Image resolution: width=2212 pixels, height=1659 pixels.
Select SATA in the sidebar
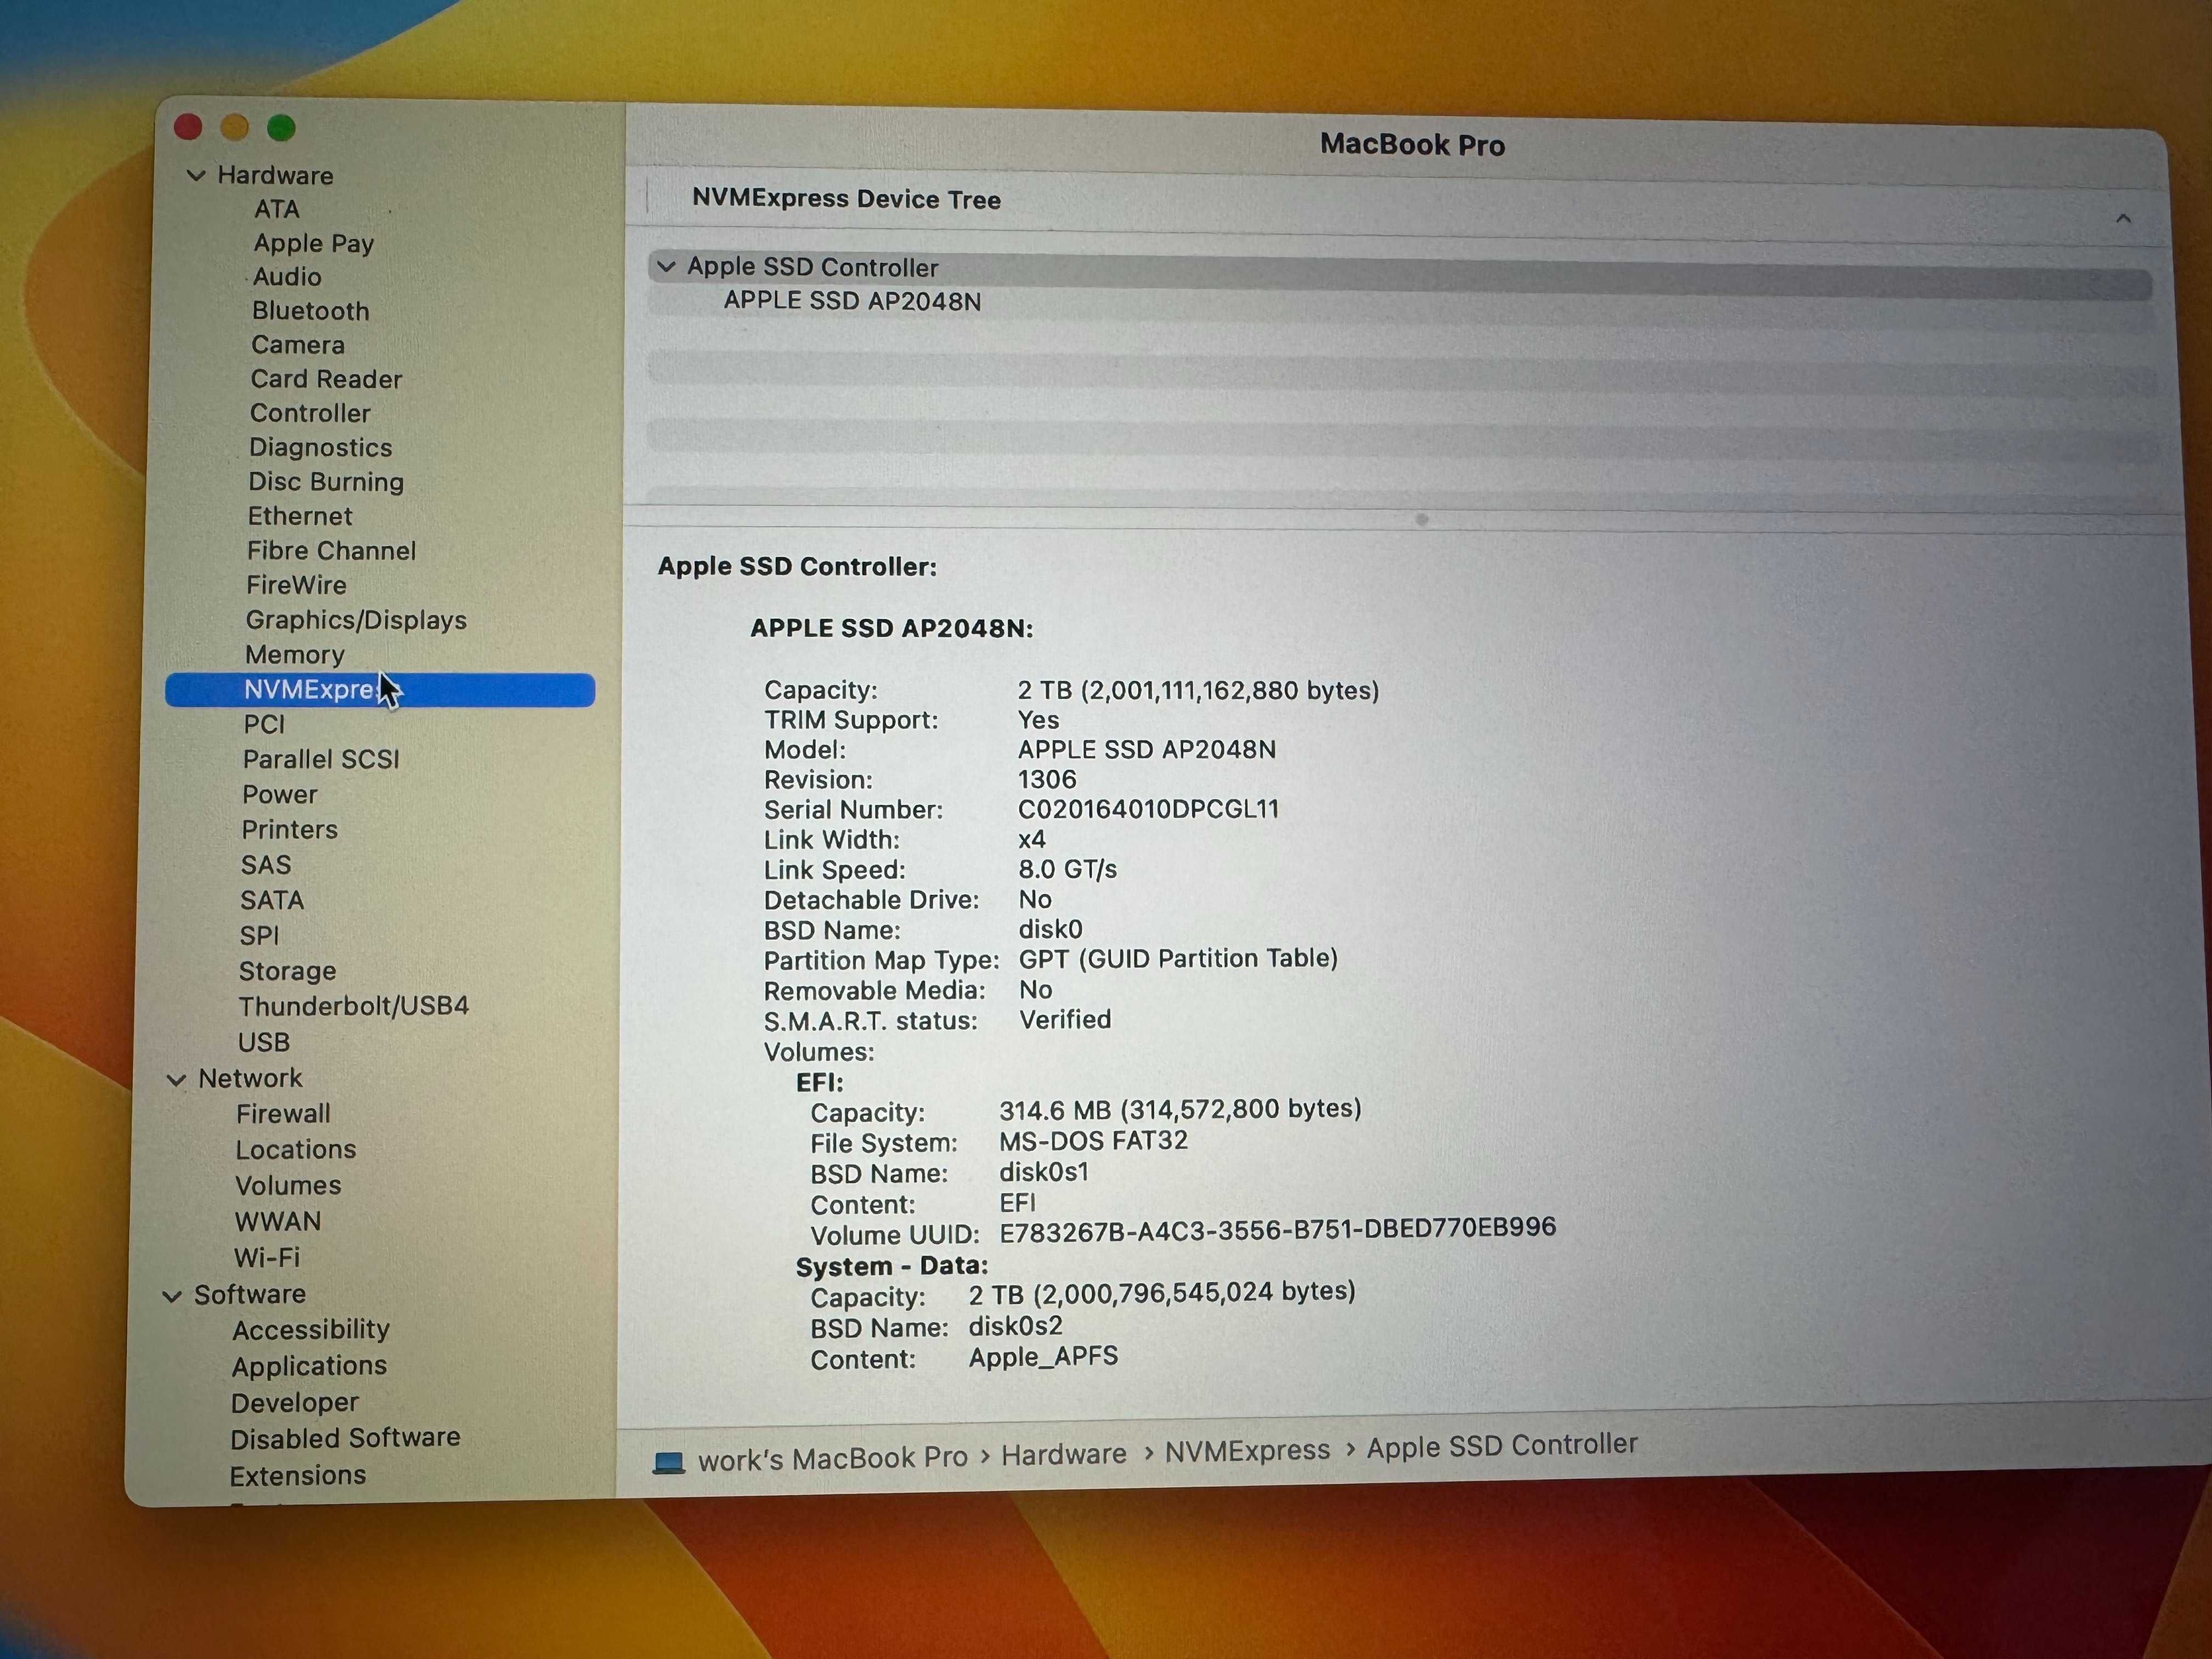pyautogui.click(x=272, y=900)
